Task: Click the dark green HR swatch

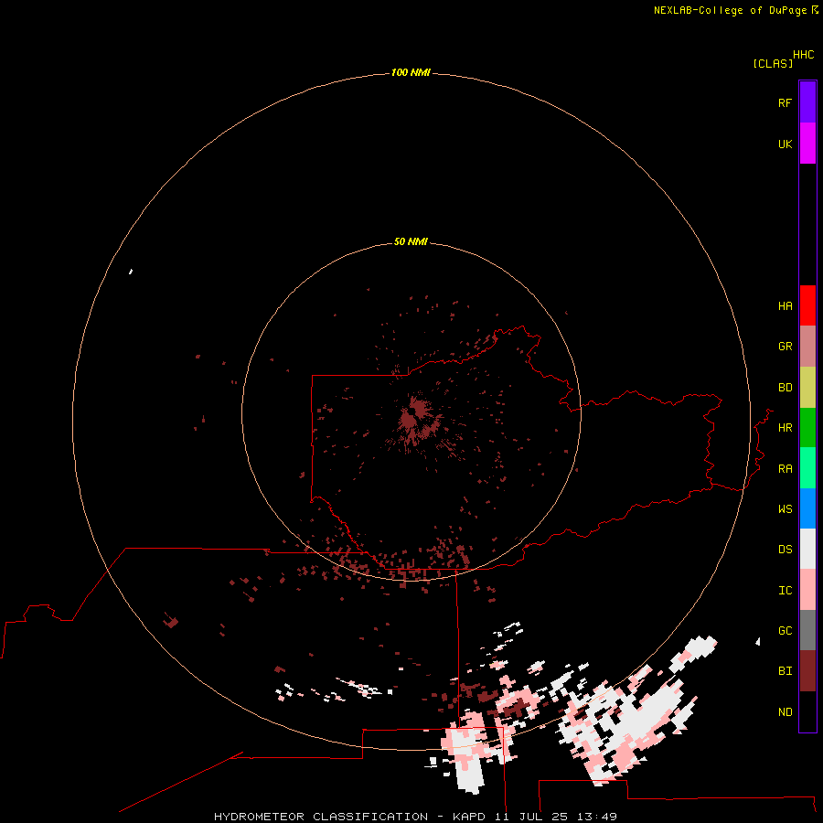Action: pos(807,428)
